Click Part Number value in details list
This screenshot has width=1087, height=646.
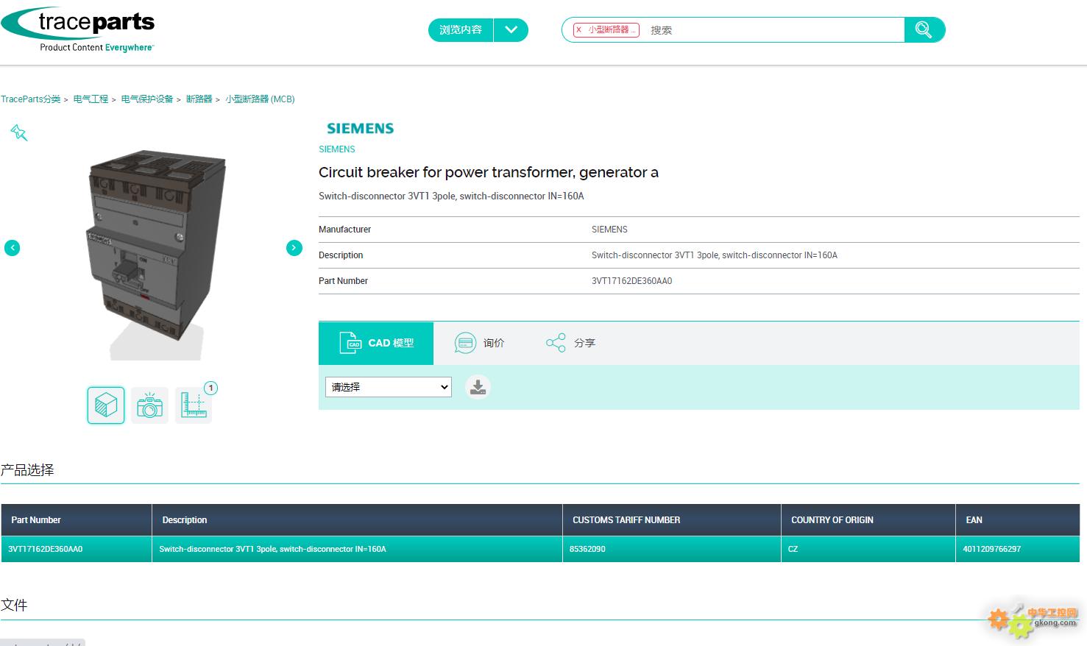(x=632, y=281)
